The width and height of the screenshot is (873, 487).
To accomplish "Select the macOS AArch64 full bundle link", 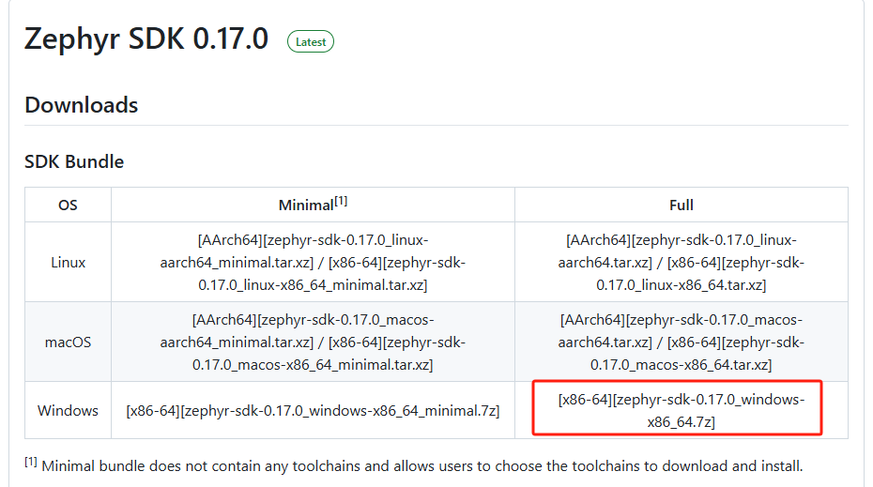I will (x=682, y=319).
